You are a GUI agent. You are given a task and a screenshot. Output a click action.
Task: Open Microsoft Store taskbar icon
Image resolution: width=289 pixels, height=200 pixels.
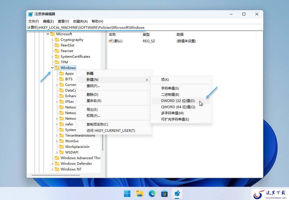165,194
